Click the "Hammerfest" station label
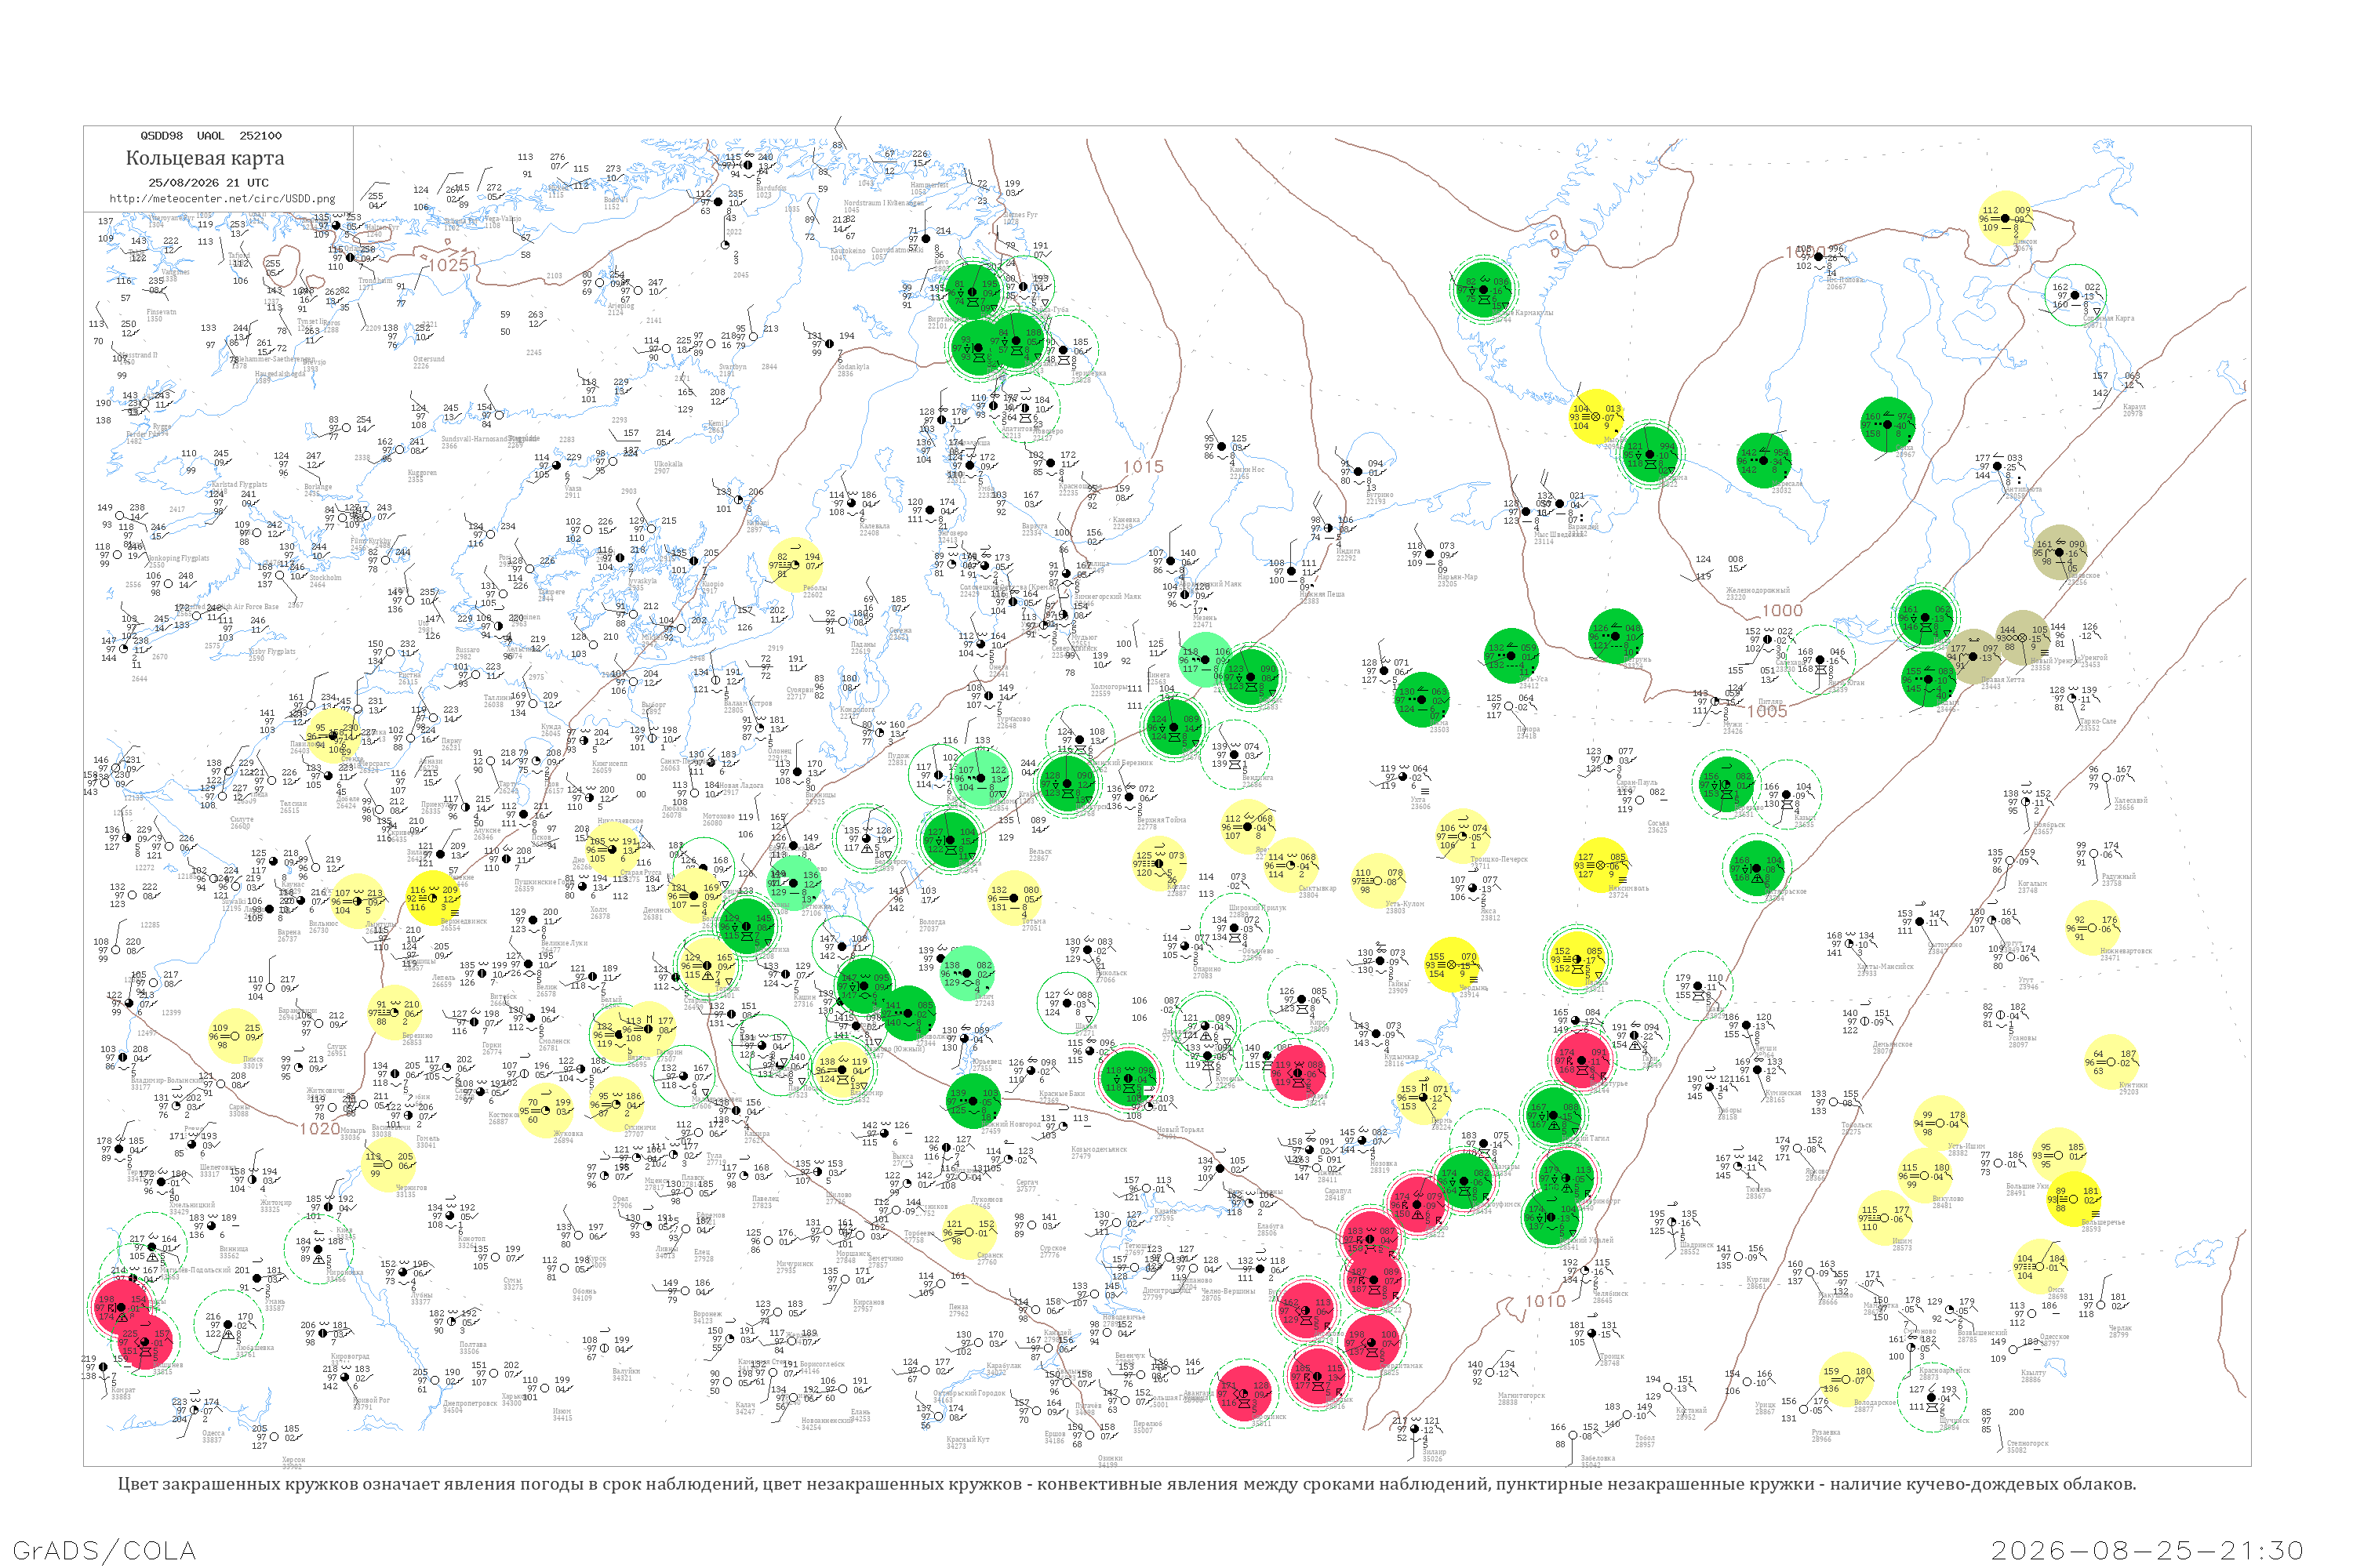 point(929,185)
